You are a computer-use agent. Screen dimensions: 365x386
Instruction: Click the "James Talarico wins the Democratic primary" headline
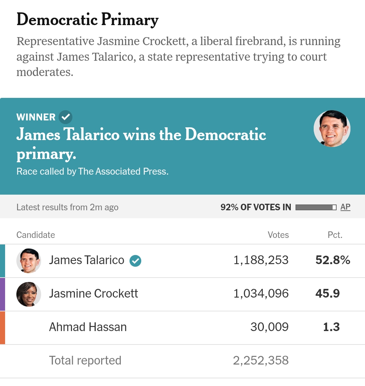141,144
